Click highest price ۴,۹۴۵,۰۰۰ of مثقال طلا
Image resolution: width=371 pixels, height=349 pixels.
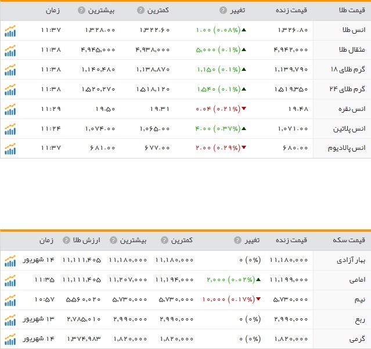(x=98, y=50)
